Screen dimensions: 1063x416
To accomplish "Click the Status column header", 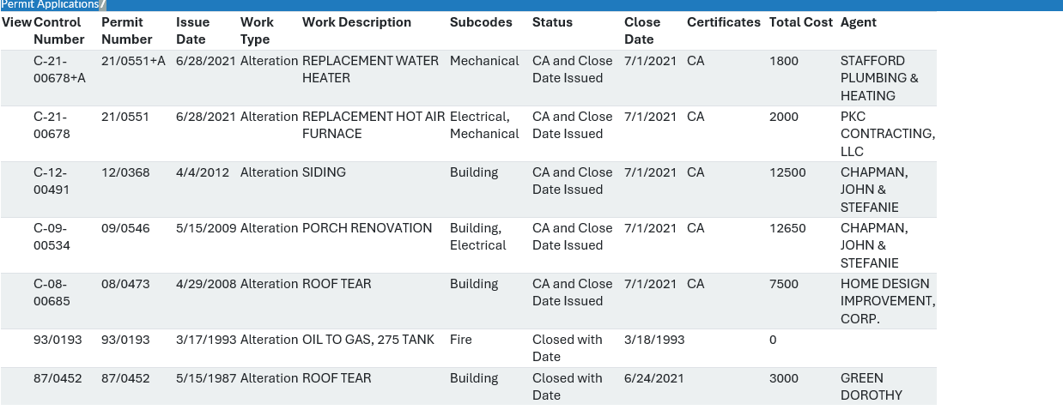I will pyautogui.click(x=552, y=22).
